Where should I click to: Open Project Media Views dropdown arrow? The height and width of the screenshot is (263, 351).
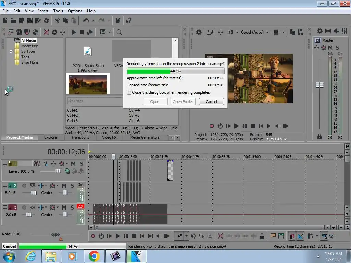coord(110,32)
